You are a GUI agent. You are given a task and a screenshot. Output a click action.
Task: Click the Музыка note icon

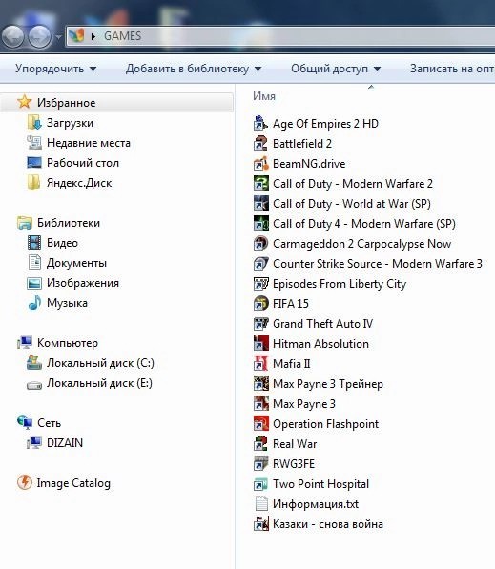click(x=33, y=303)
